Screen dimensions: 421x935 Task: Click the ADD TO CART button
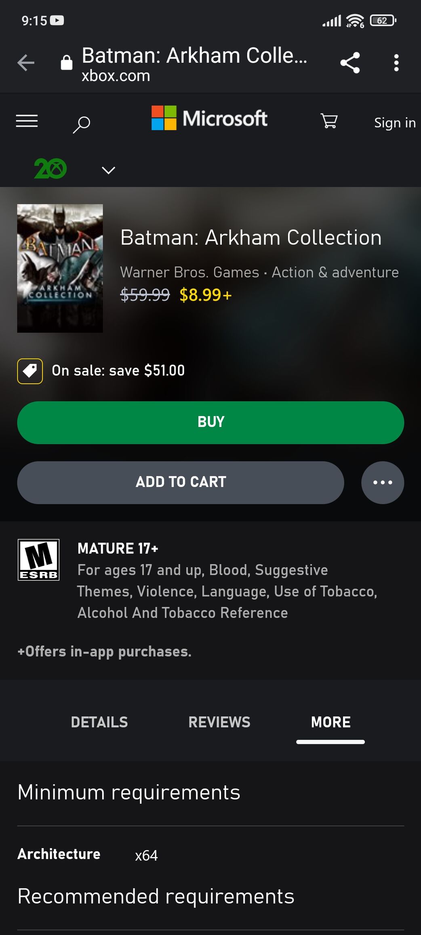pyautogui.click(x=181, y=483)
